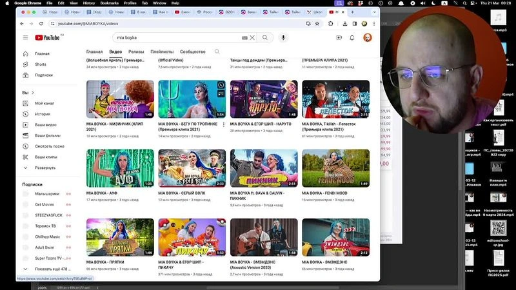Switch to the Плейлисты channel tab
Screen dimensions: 516x290
click(x=162, y=52)
